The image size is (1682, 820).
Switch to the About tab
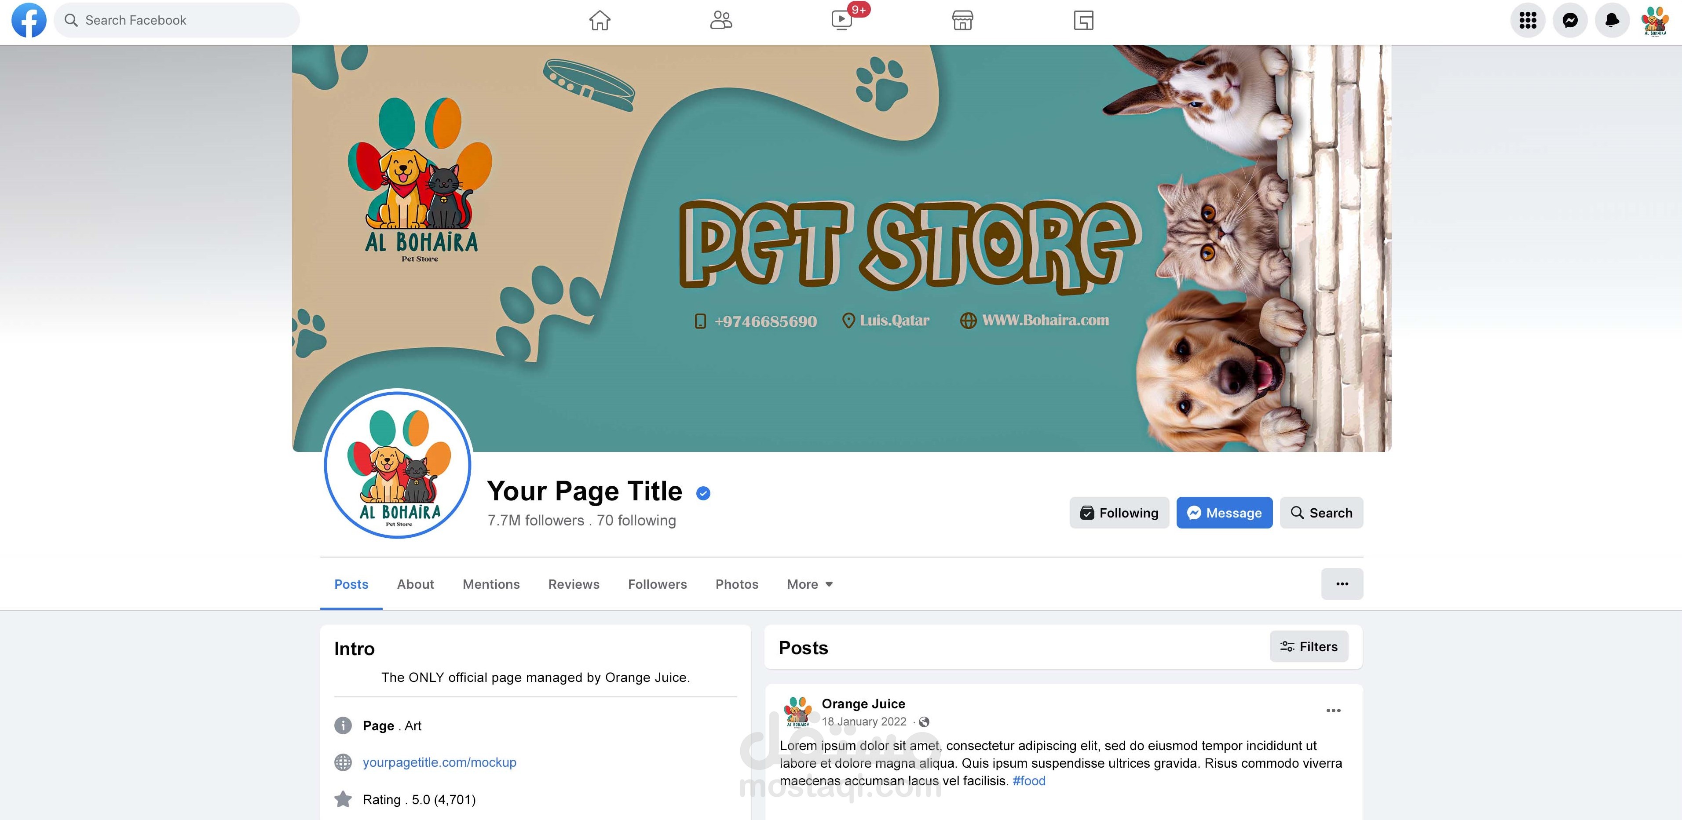(x=415, y=584)
